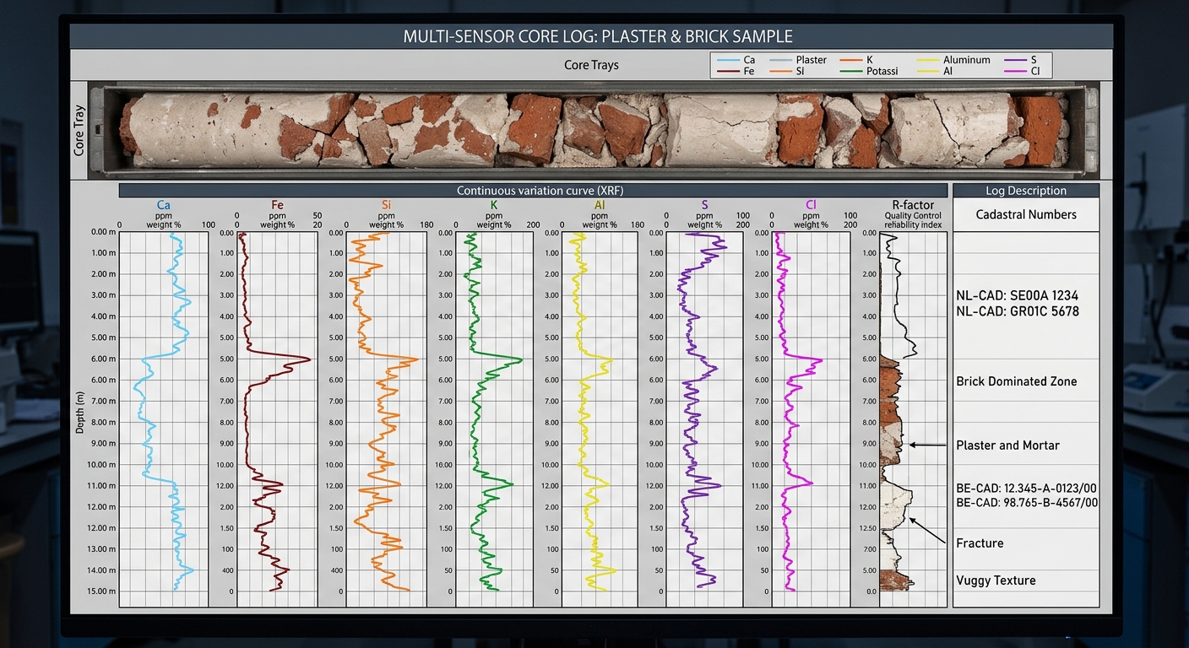Click the Si orange curve plot
Image resolution: width=1189 pixels, height=648 pixels.
(x=385, y=418)
